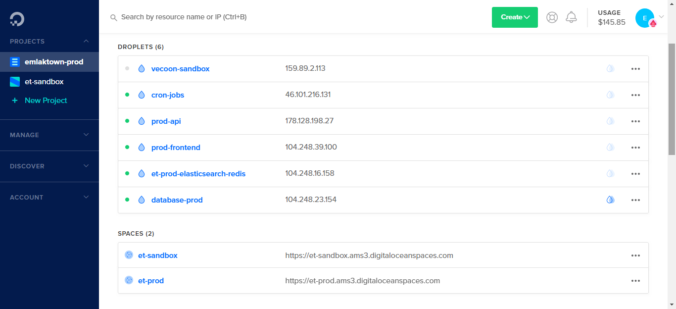Open the prod-api droplet
Screen dimensions: 676x309
click(166, 121)
